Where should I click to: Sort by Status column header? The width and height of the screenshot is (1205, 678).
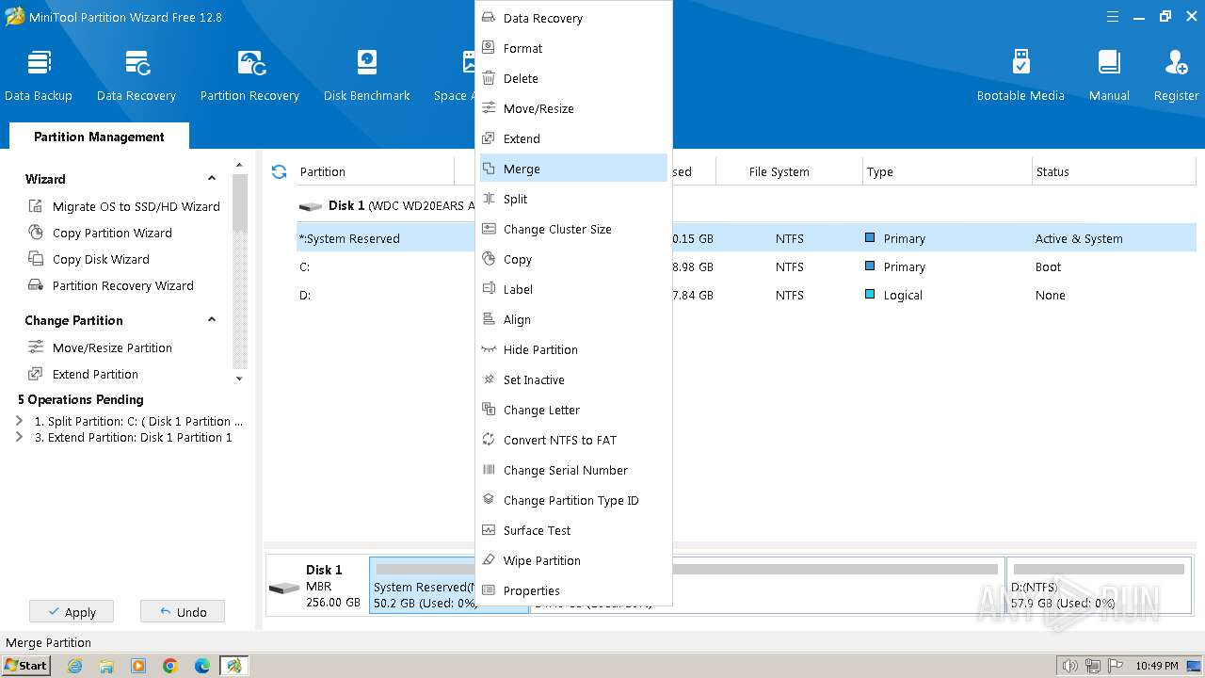coord(1115,171)
